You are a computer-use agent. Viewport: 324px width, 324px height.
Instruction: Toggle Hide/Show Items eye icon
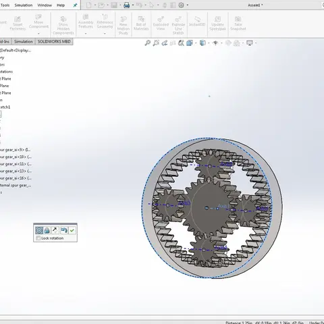pos(215,43)
